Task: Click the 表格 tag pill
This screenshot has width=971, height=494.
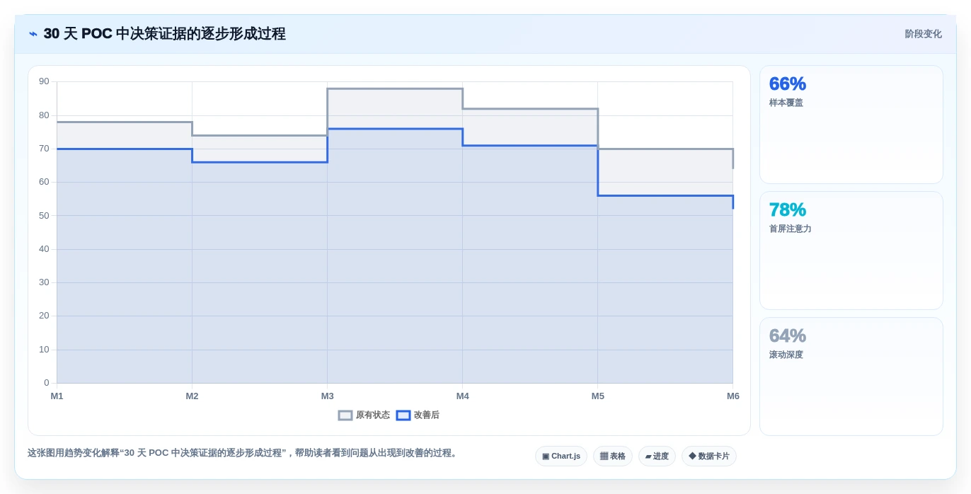Action: click(x=612, y=456)
